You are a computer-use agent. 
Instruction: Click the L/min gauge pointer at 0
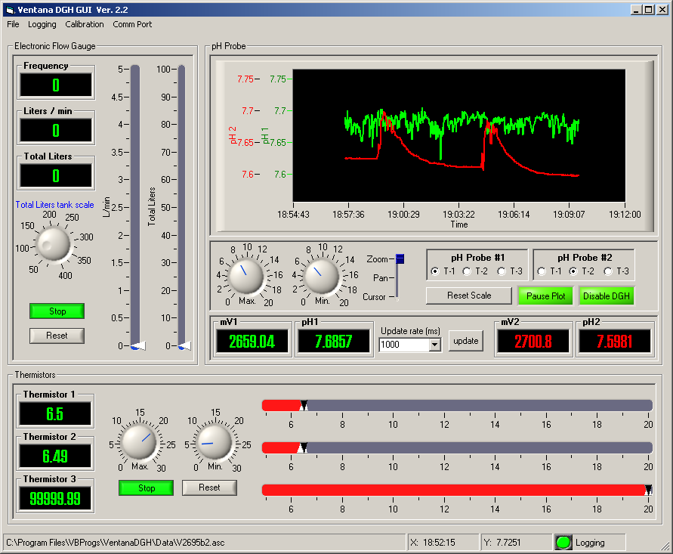[x=137, y=345]
